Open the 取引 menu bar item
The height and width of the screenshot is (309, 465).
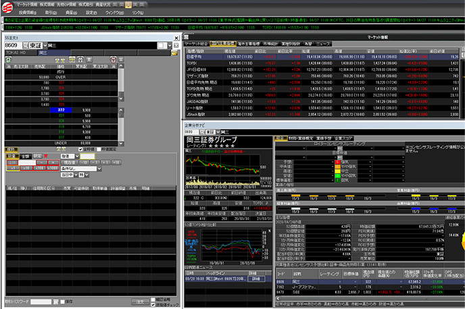51,12
